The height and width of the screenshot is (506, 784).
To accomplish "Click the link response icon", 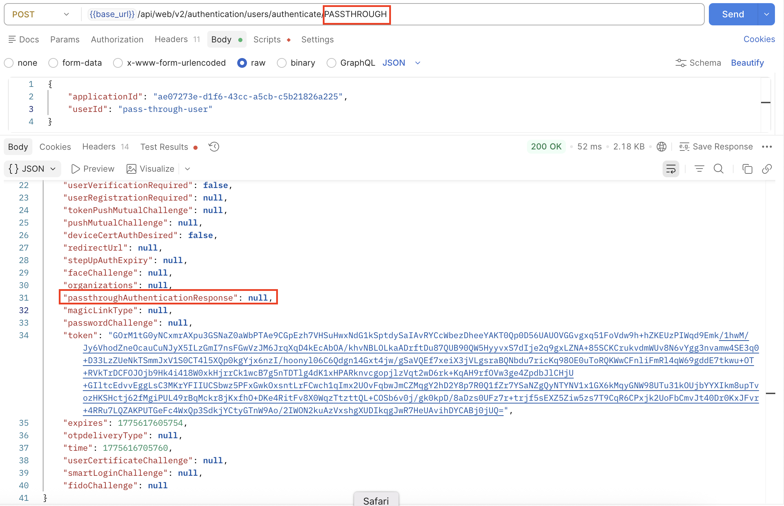I will tap(767, 169).
